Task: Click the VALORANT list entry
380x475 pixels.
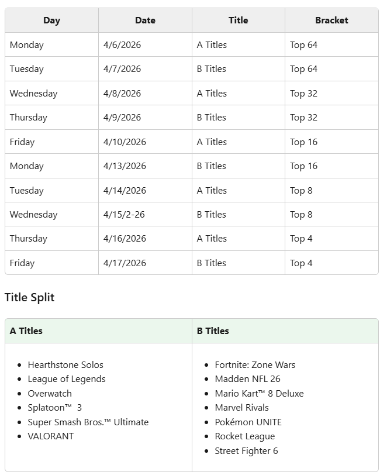Action: click(51, 436)
